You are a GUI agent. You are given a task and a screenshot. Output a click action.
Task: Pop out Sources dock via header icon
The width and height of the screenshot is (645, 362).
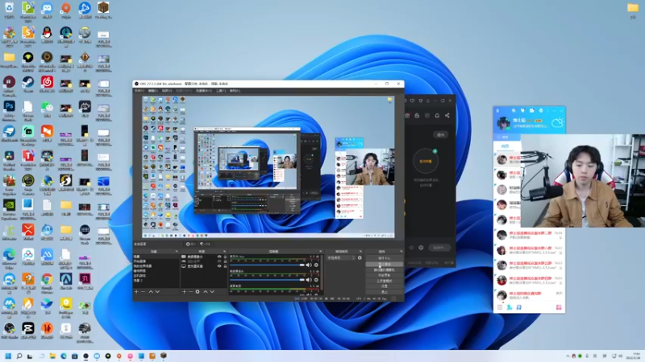[225, 251]
